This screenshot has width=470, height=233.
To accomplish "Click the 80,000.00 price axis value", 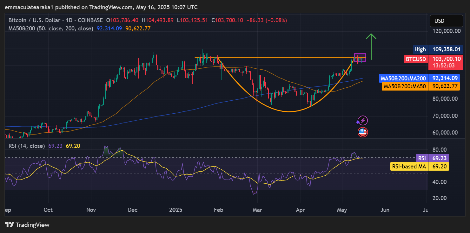I will [x=446, y=99].
